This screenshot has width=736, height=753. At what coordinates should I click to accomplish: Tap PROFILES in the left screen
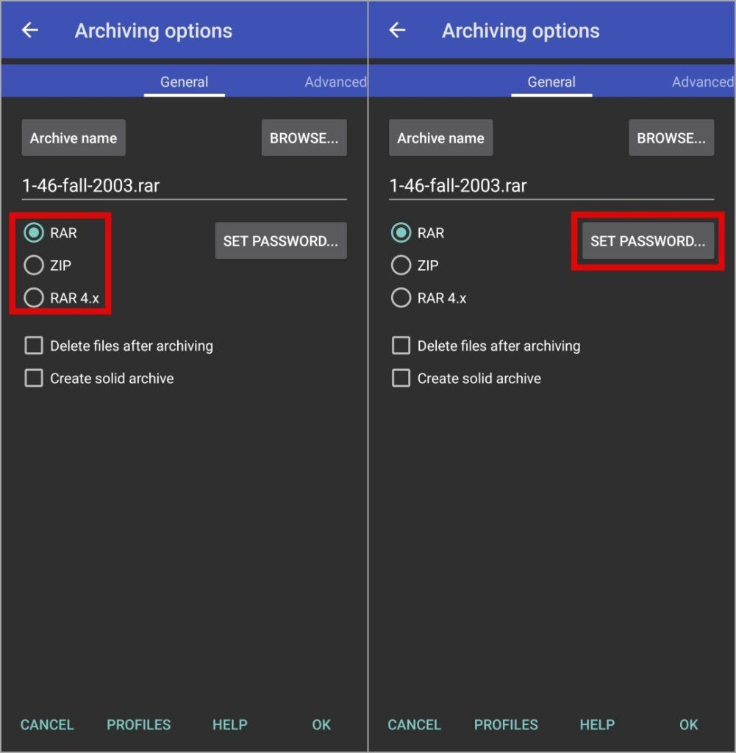[x=139, y=724]
